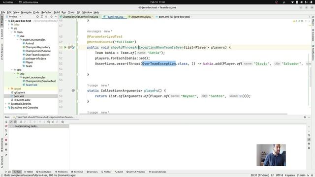Image resolution: width=315 pixels, height=177 pixels.
Task: Click the main git branch in status bar
Action: 301,175
